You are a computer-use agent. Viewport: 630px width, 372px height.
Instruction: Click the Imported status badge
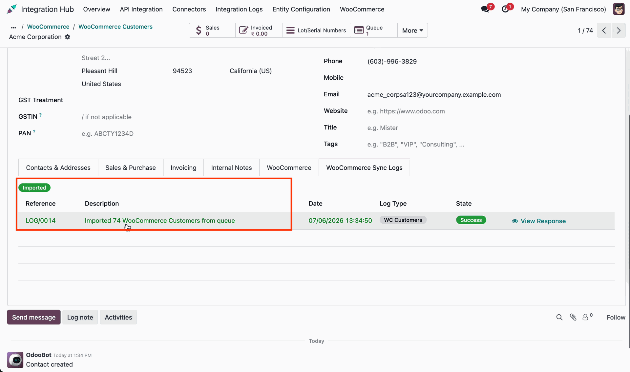click(34, 187)
